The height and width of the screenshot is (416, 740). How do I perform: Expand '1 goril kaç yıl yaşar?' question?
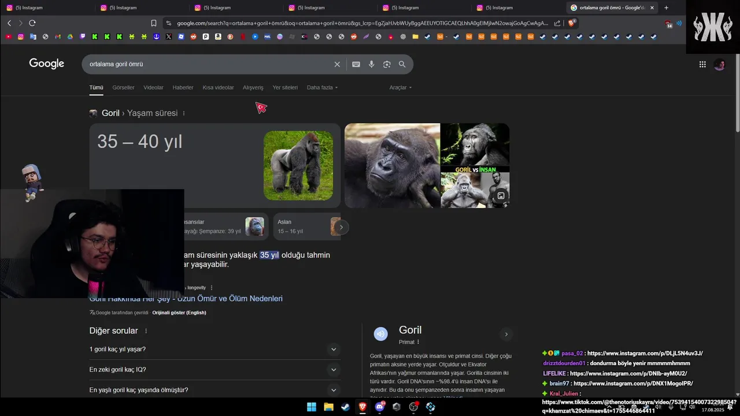point(214,349)
